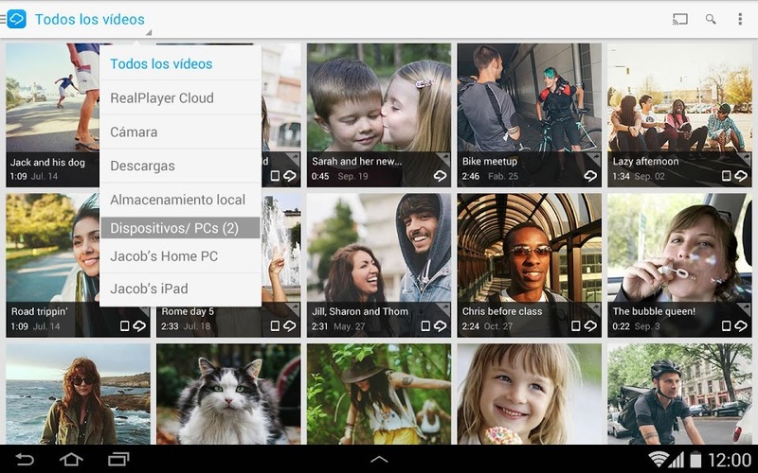Open the three-dot overflow menu
The height and width of the screenshot is (473, 758).
[740, 19]
